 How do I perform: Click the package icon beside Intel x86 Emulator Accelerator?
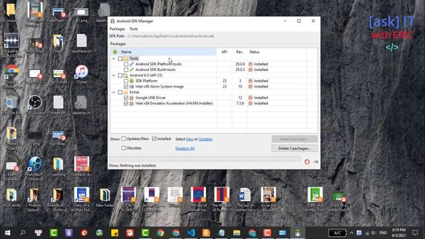tap(131, 104)
